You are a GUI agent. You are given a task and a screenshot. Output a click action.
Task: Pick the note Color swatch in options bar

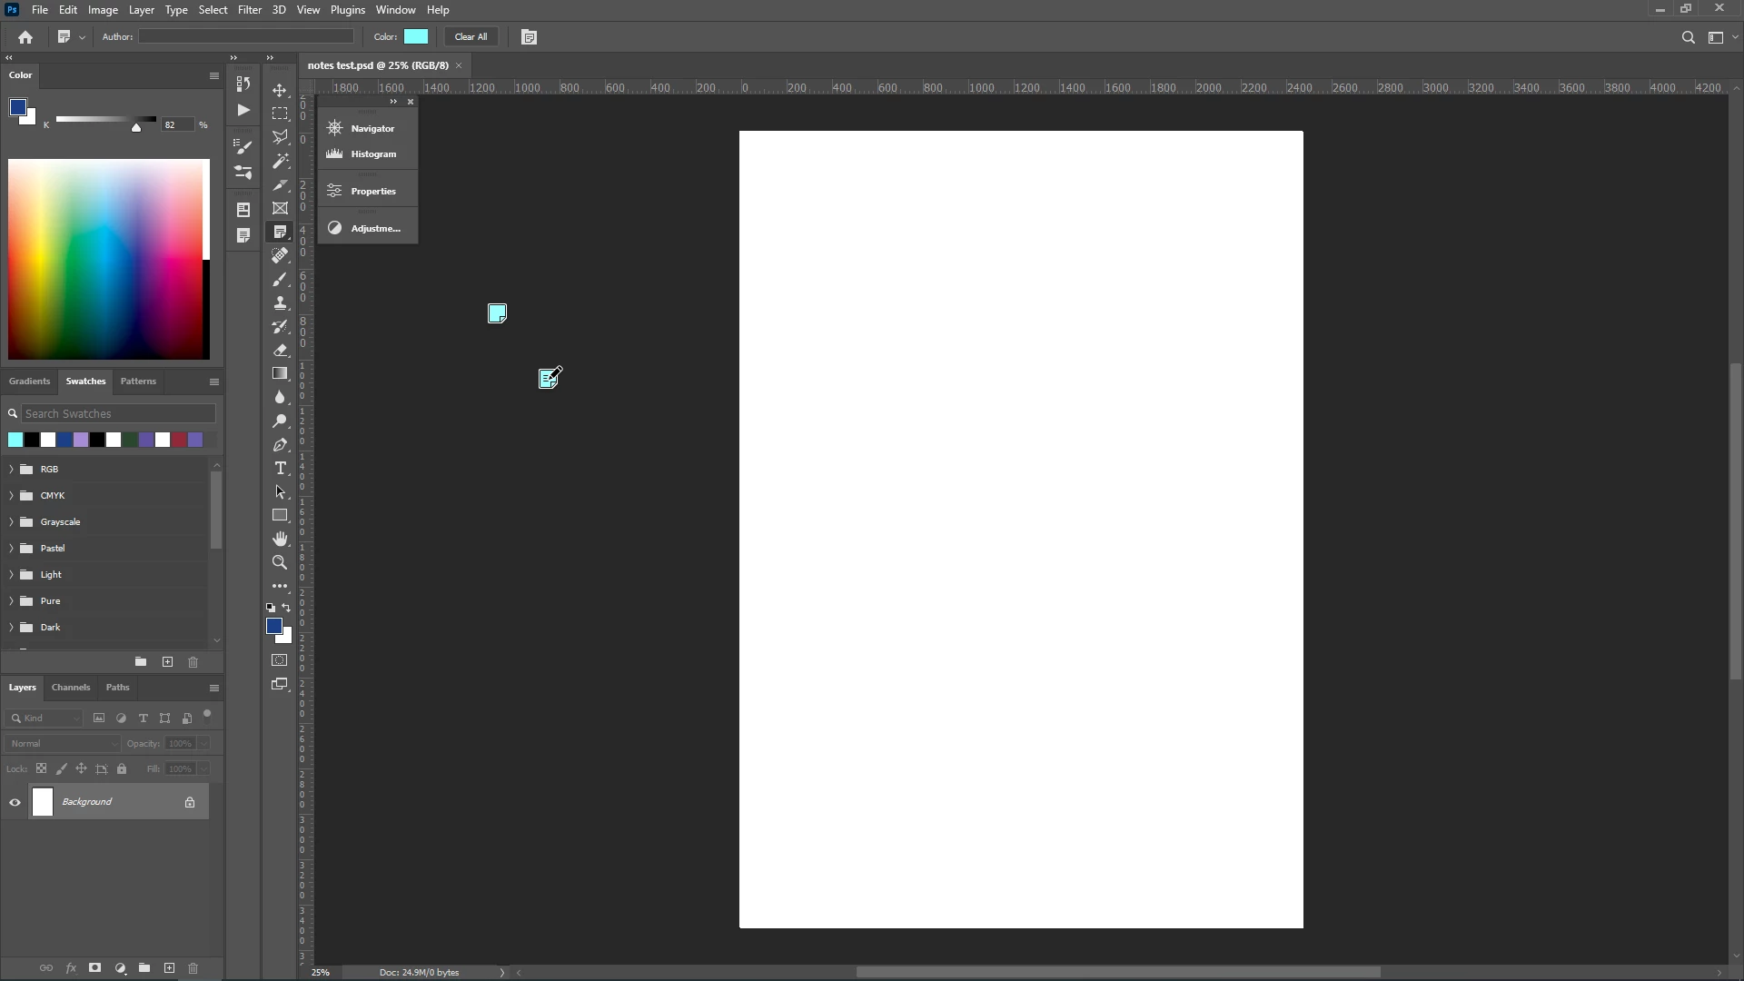point(416,37)
